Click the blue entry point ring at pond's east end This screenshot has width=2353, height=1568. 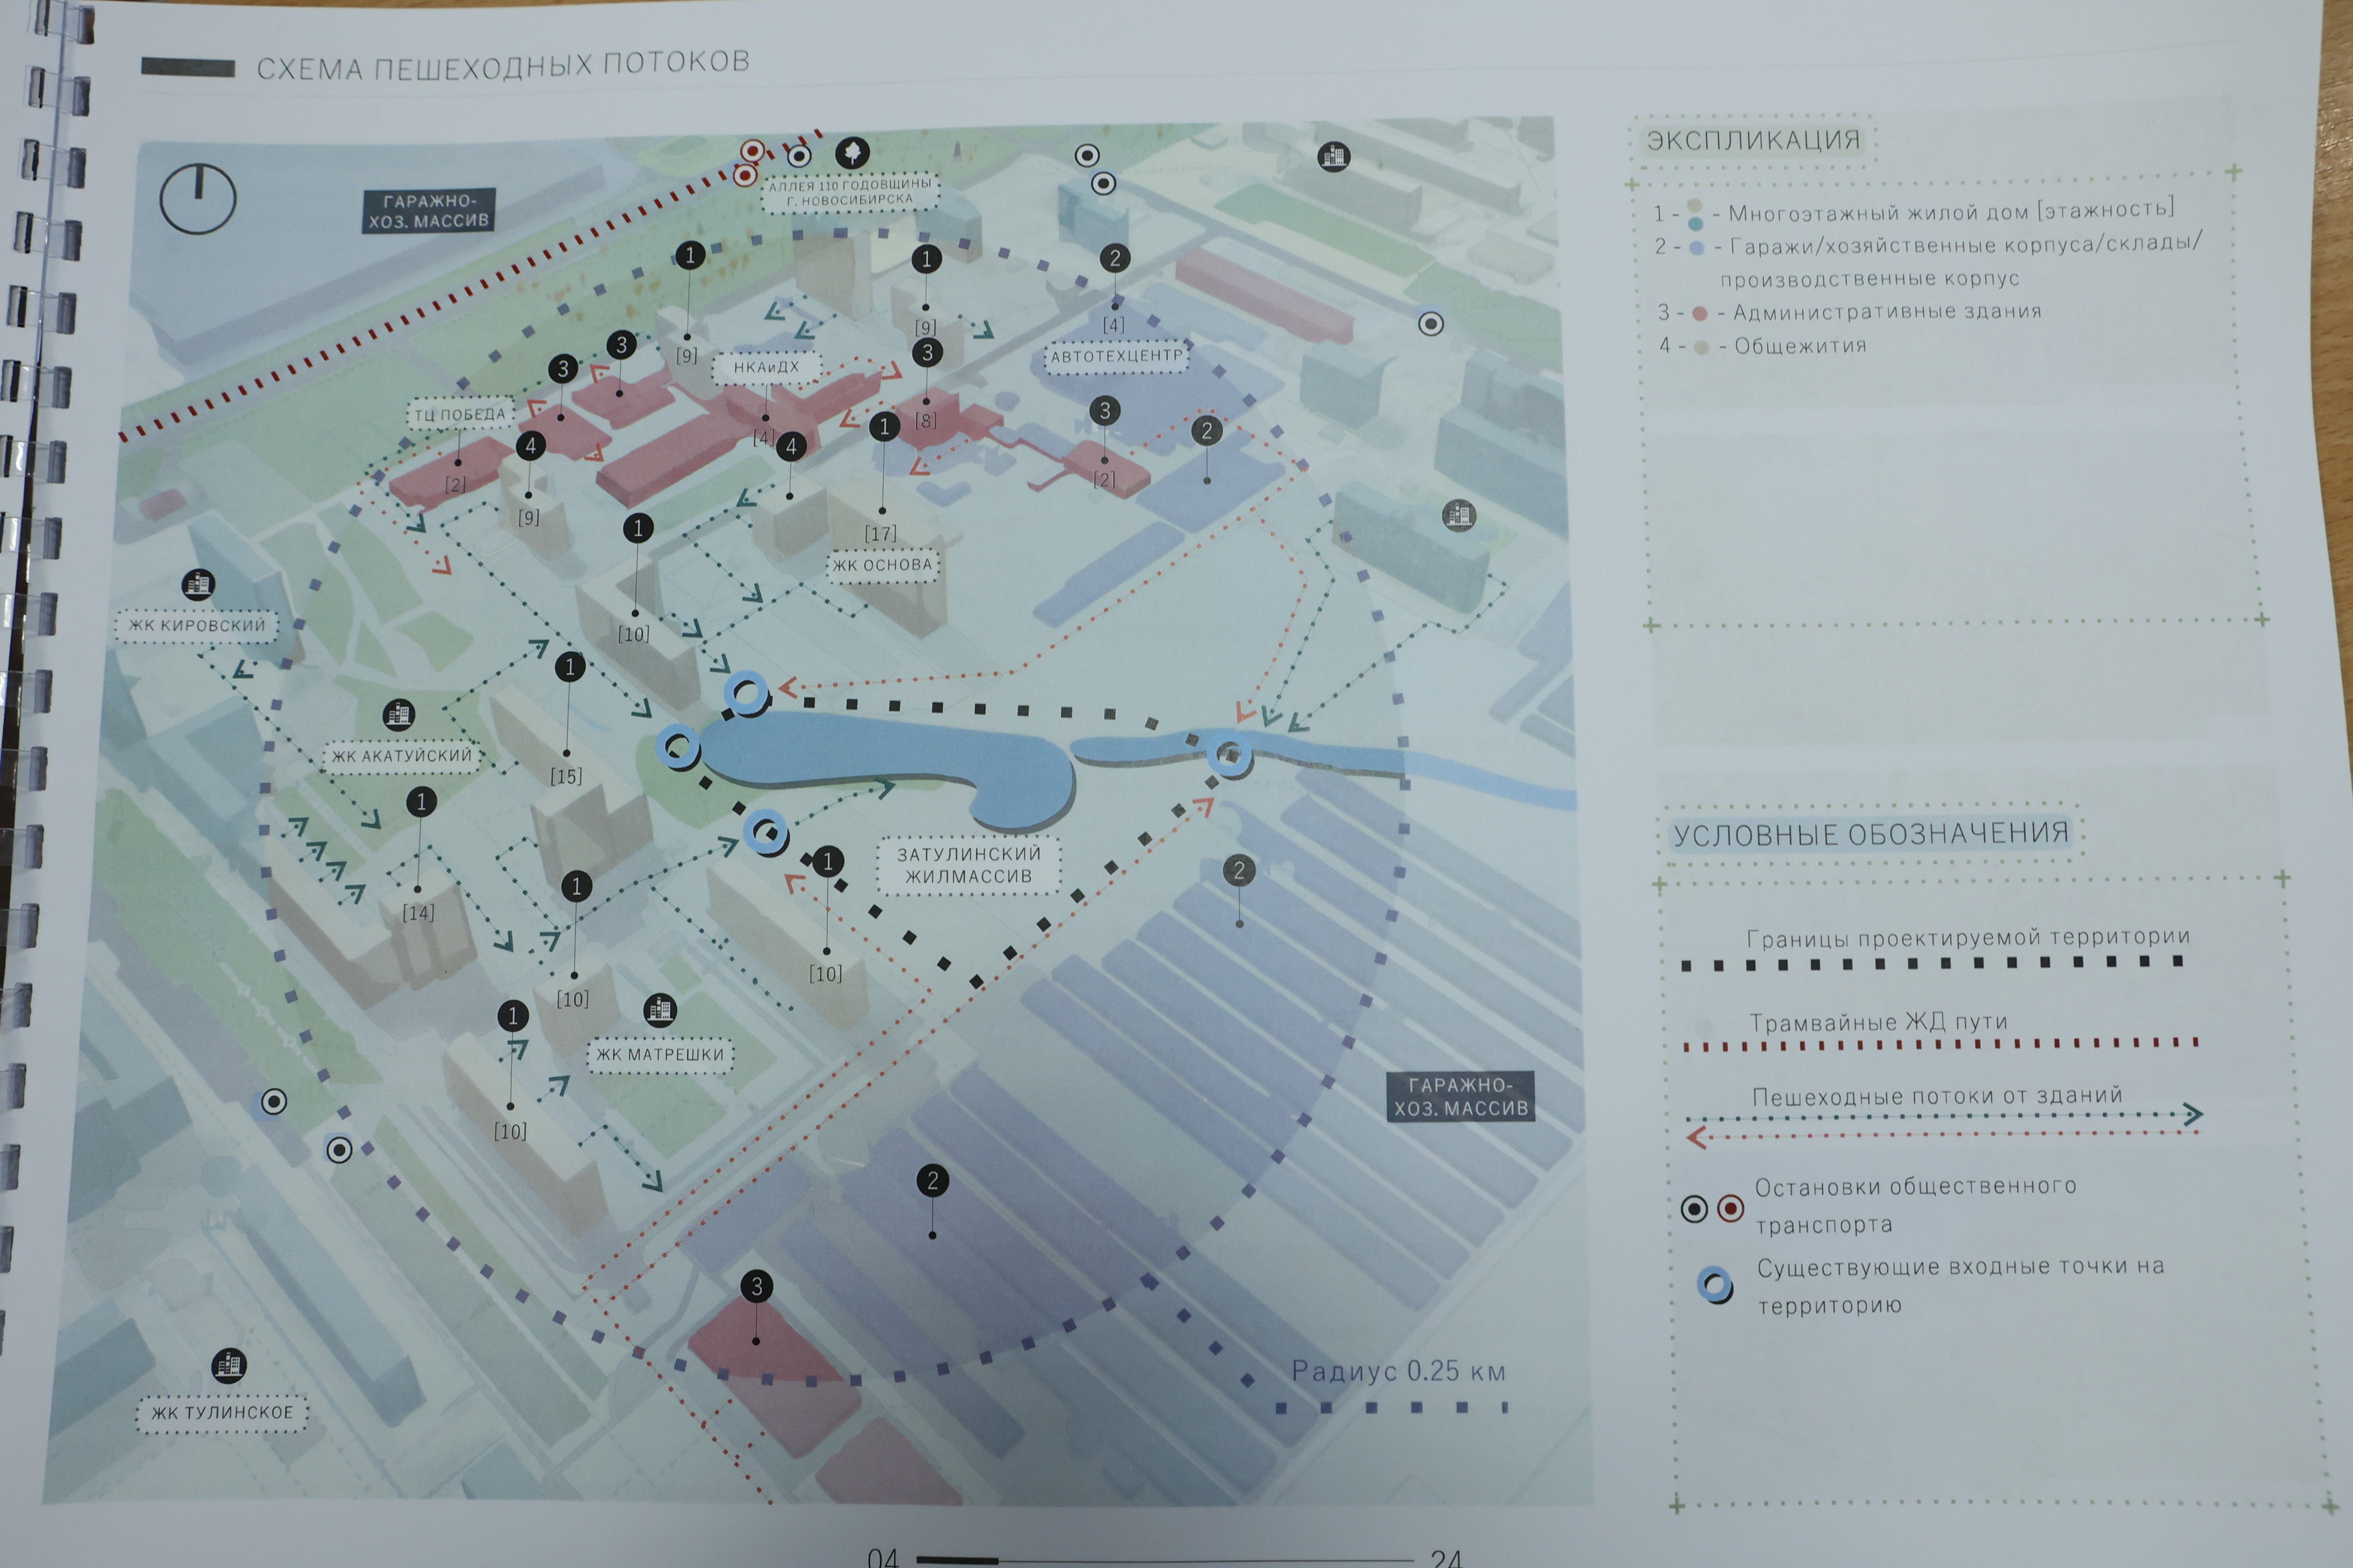(x=1229, y=755)
